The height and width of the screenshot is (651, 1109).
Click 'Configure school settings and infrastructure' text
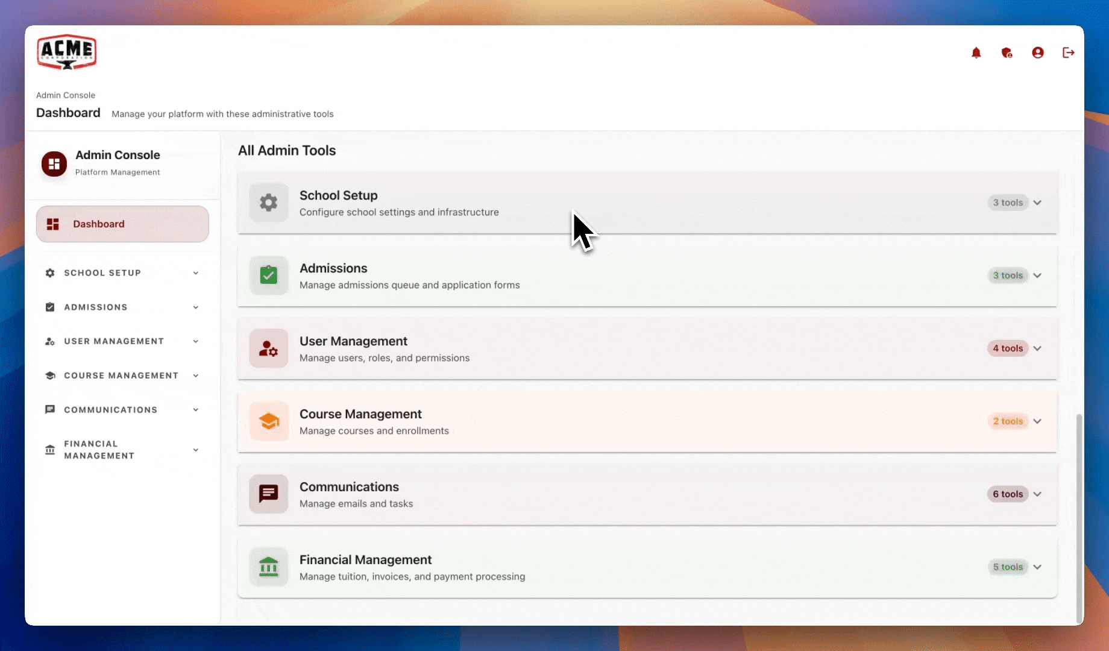pyautogui.click(x=399, y=212)
